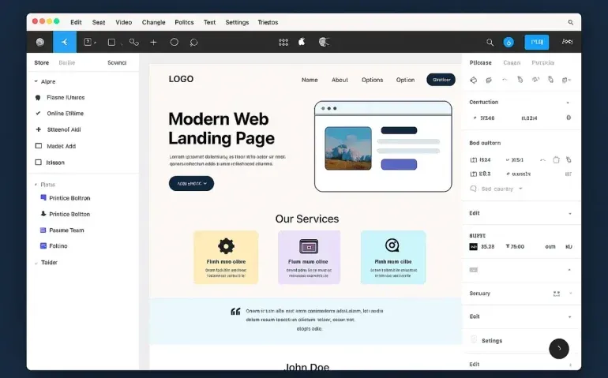Select the Pasime Team layer
Image resolution: width=608 pixels, height=378 pixels.
(66, 230)
